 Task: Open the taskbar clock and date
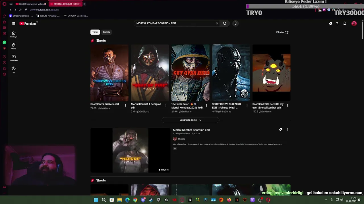click(351, 200)
